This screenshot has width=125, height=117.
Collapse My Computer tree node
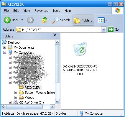click(4, 52)
